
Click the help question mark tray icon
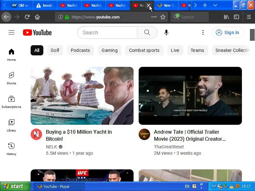pos(194,186)
